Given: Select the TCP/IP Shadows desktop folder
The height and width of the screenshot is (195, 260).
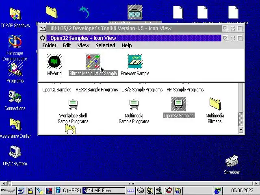Looking at the screenshot, I should click(x=15, y=14).
